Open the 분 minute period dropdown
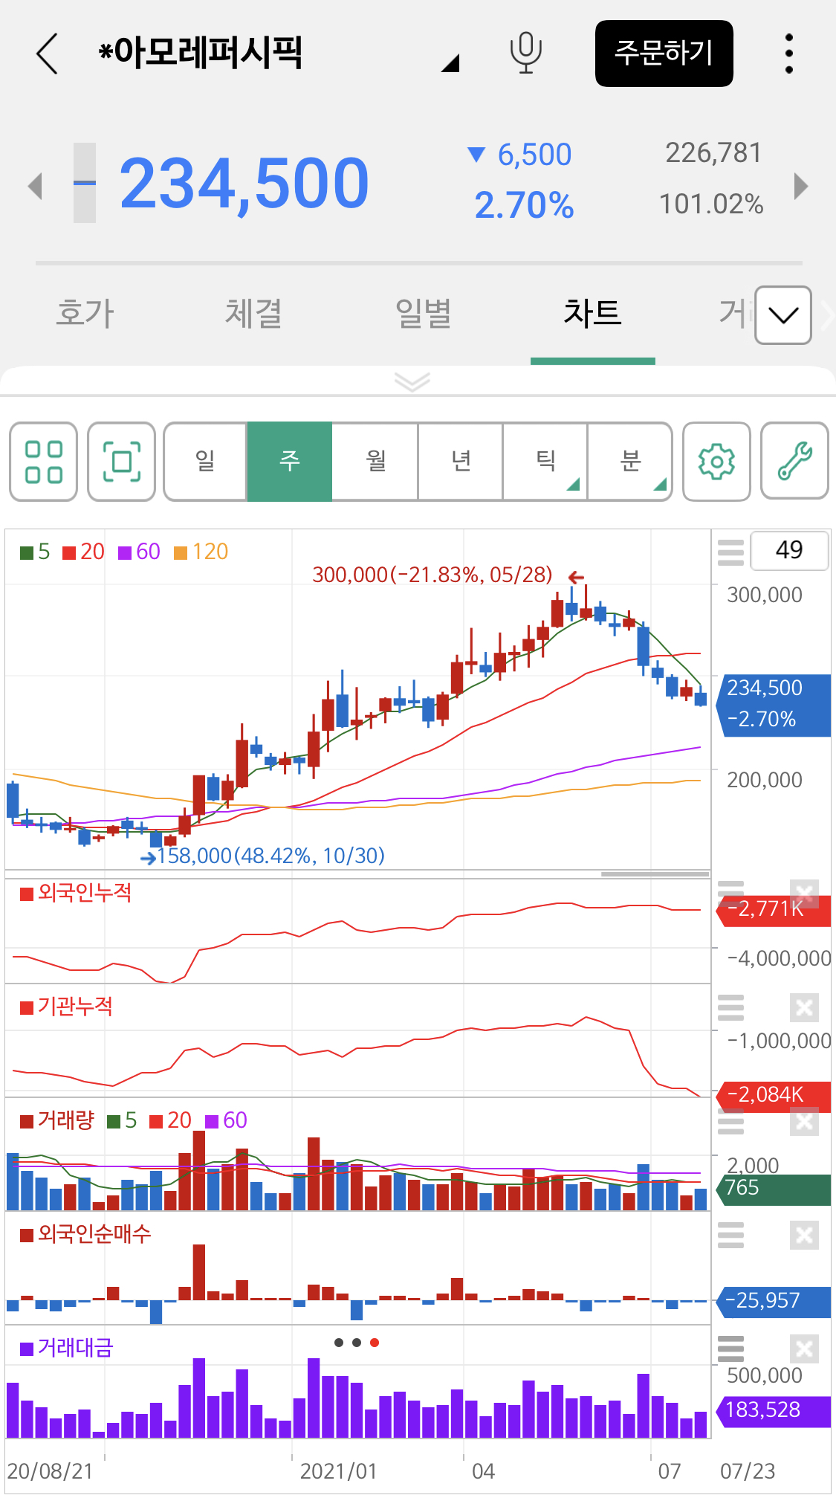836x1495 pixels. point(630,462)
